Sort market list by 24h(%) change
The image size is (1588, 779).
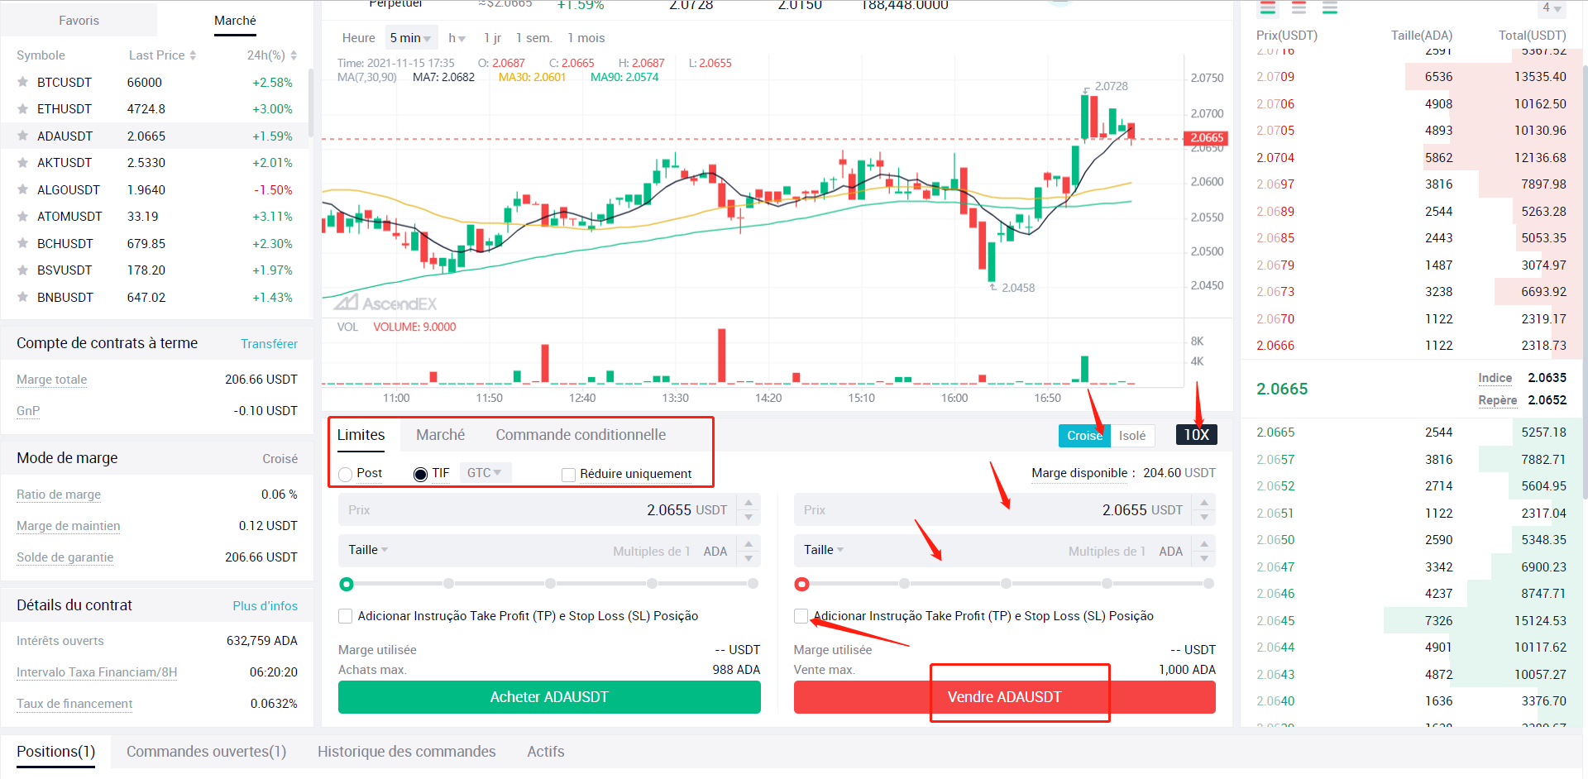pos(271,55)
